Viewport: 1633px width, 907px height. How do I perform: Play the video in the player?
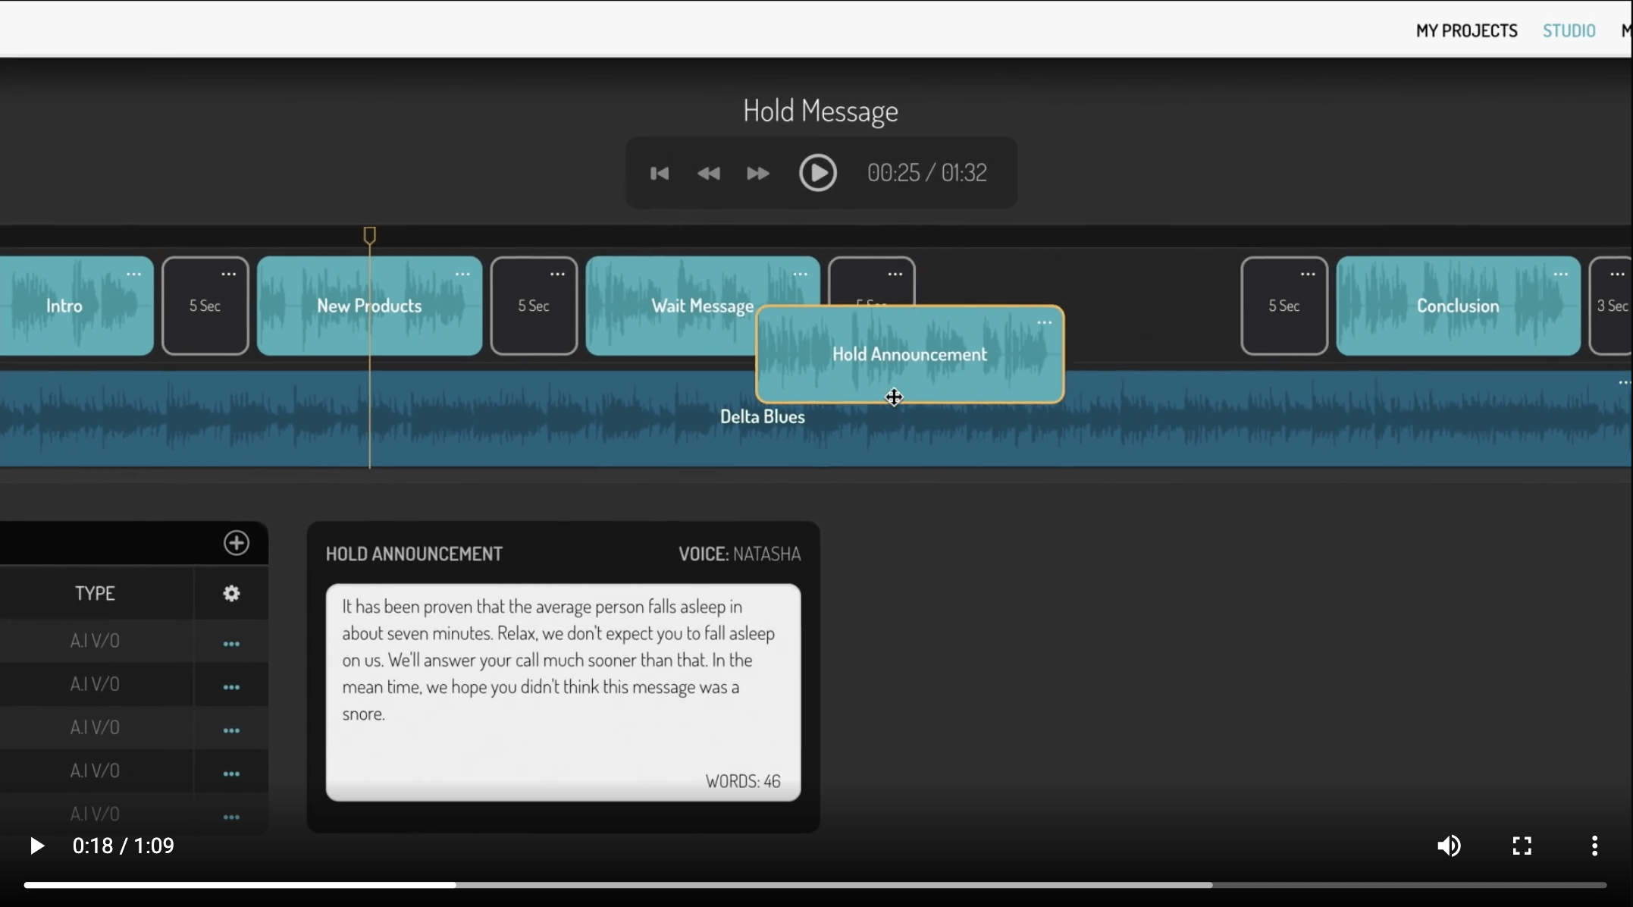(x=36, y=846)
